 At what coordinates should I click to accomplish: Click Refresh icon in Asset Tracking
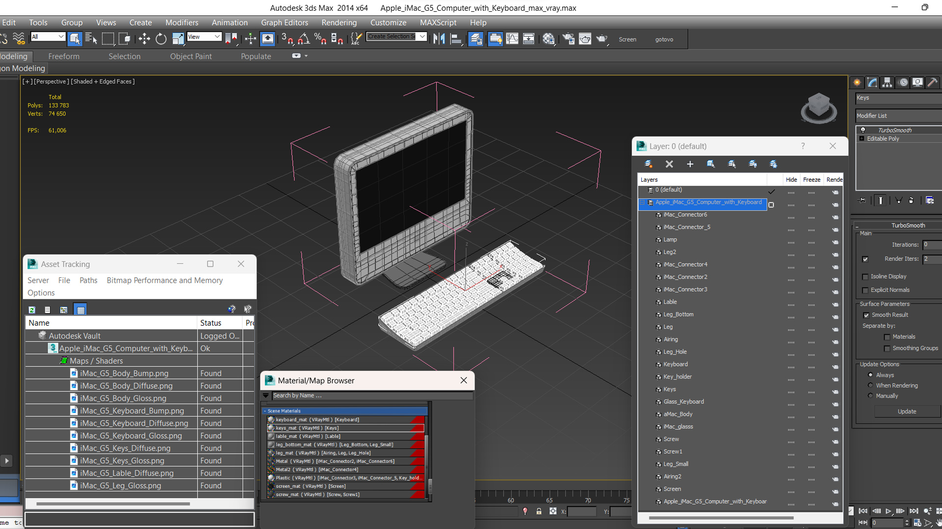[32, 310]
